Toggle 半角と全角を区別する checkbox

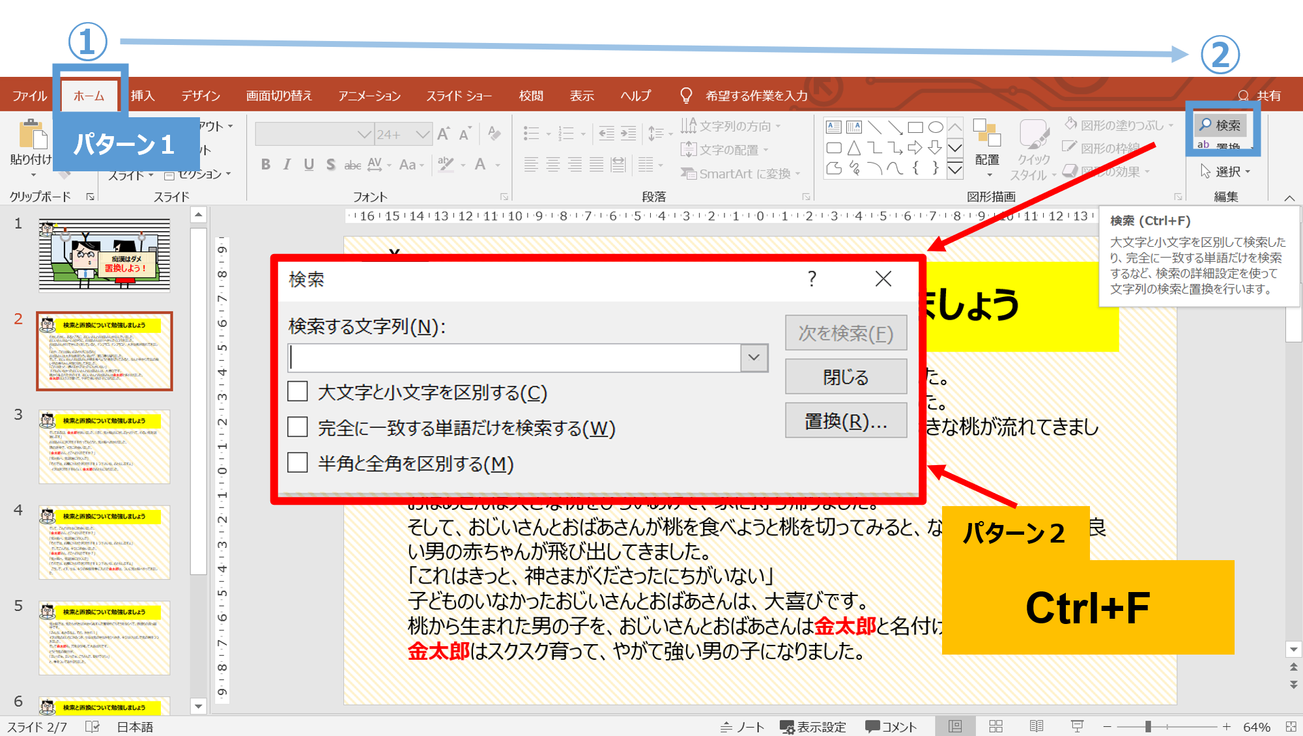pos(298,463)
